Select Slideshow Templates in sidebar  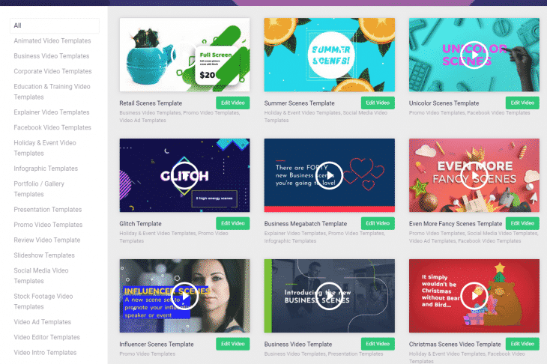(44, 255)
